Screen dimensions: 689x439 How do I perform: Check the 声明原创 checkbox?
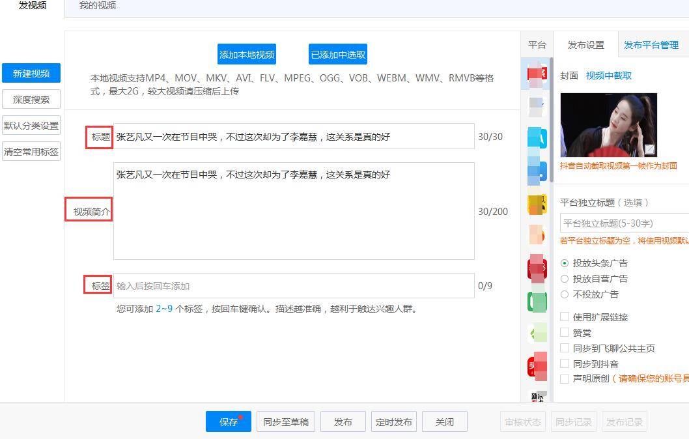(x=565, y=379)
